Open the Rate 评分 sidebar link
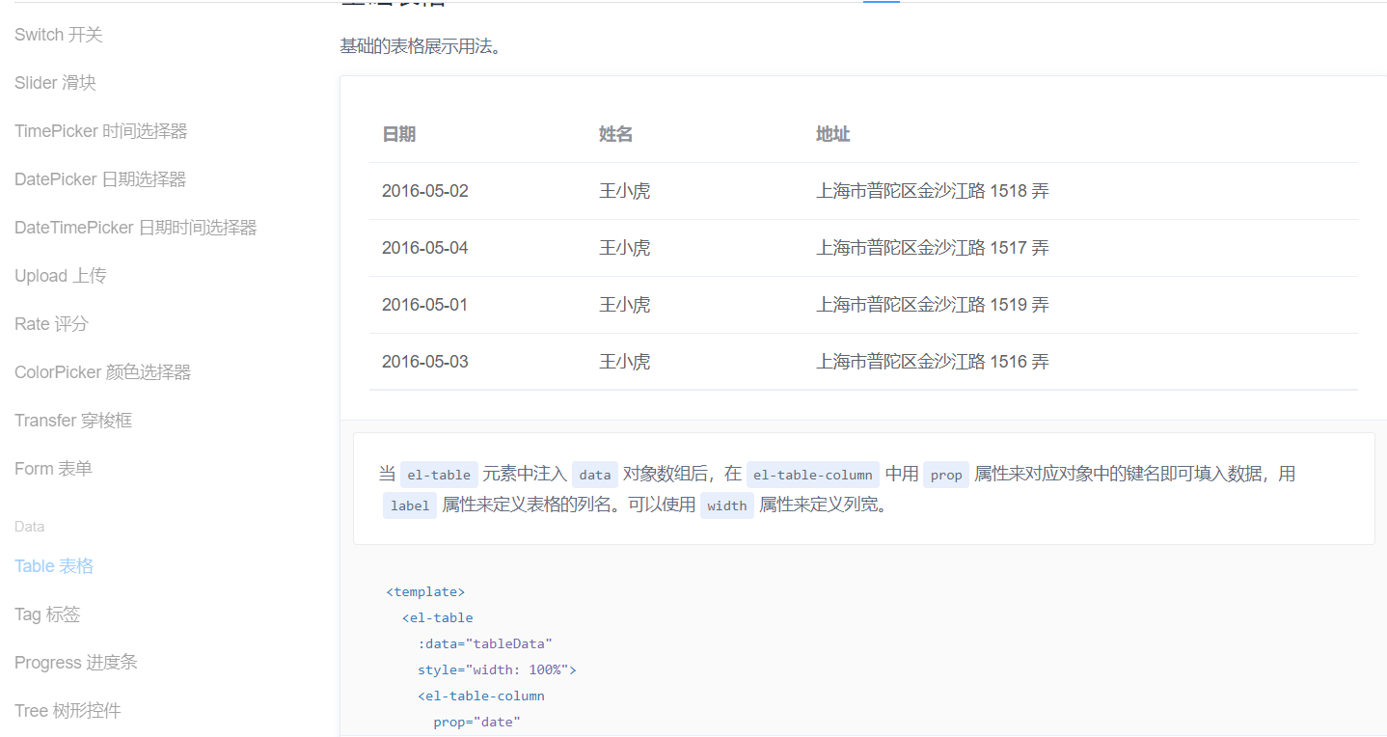This screenshot has width=1387, height=737. pos(51,324)
